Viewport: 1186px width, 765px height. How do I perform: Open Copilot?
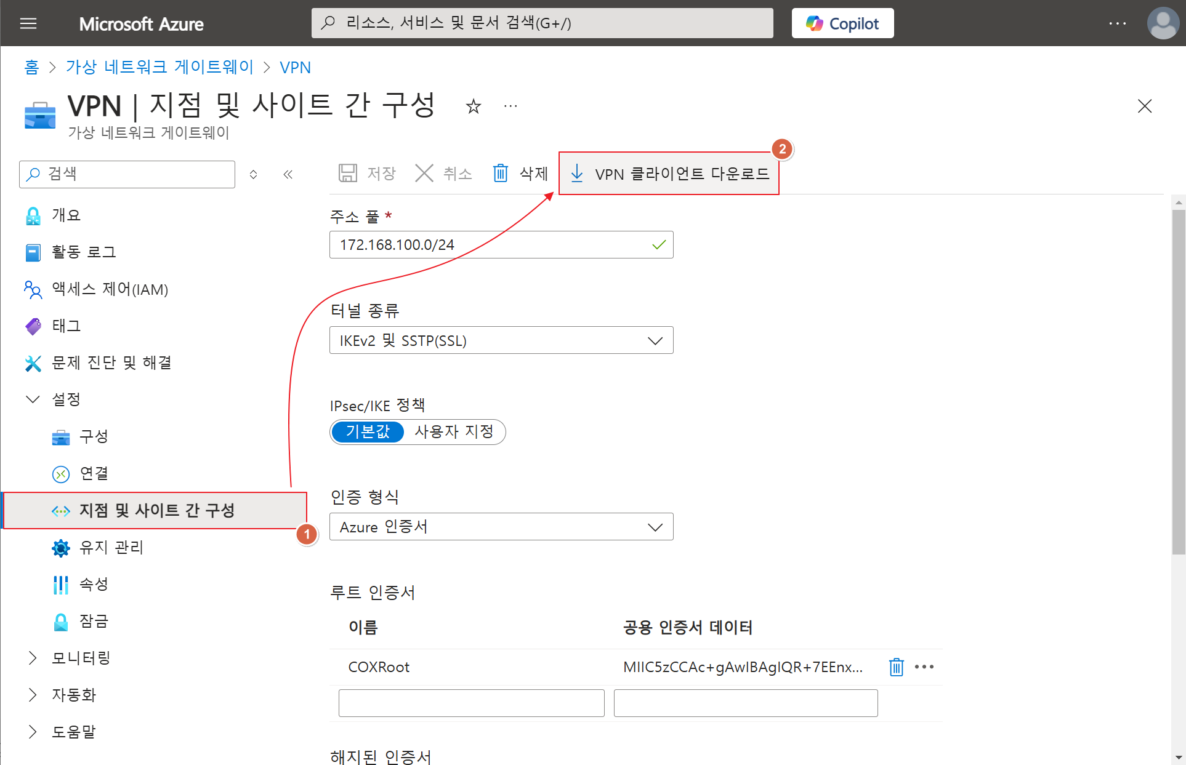click(842, 23)
